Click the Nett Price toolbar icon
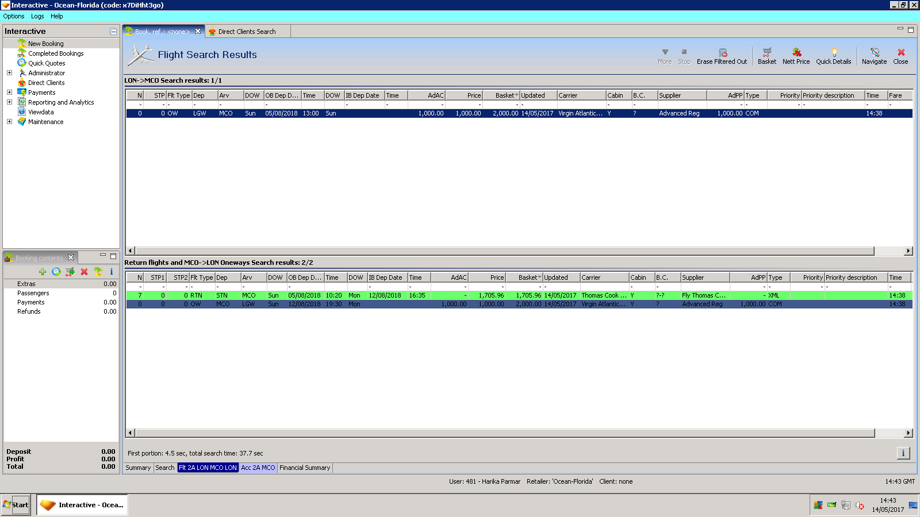The image size is (920, 517). coord(796,56)
